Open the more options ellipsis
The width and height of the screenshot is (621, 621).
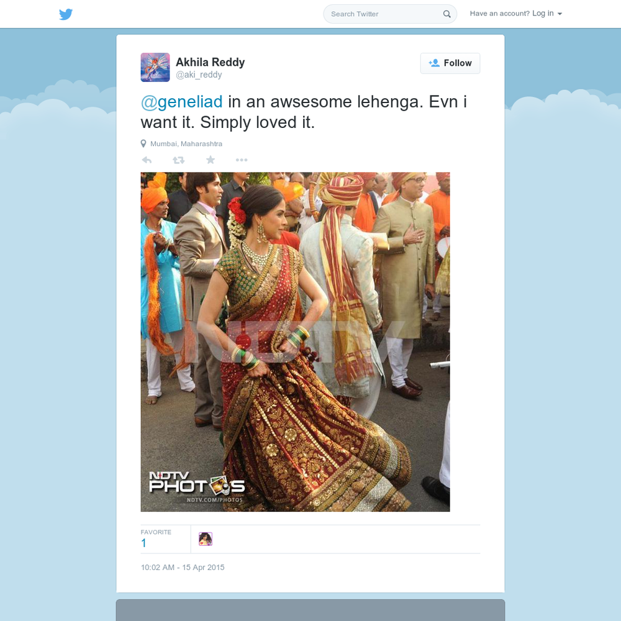[x=242, y=160]
